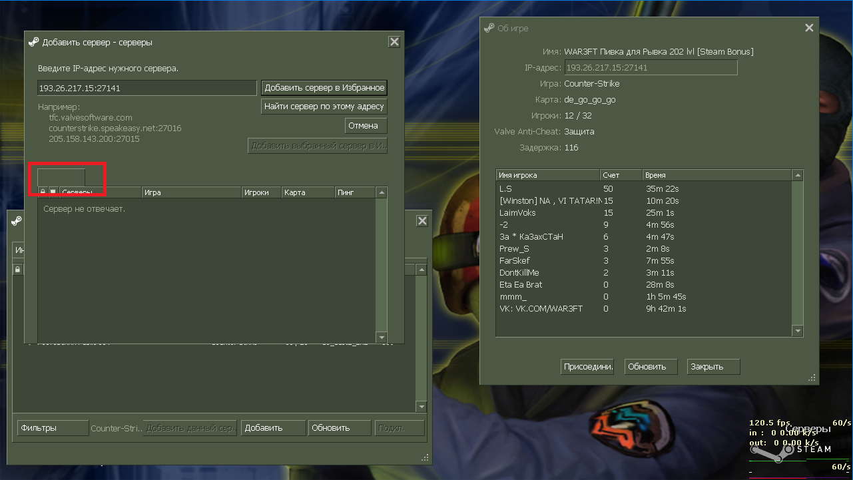The height and width of the screenshot is (480, 853).
Task: Sort Add server list by 'Карта' column
Action: (x=308, y=192)
